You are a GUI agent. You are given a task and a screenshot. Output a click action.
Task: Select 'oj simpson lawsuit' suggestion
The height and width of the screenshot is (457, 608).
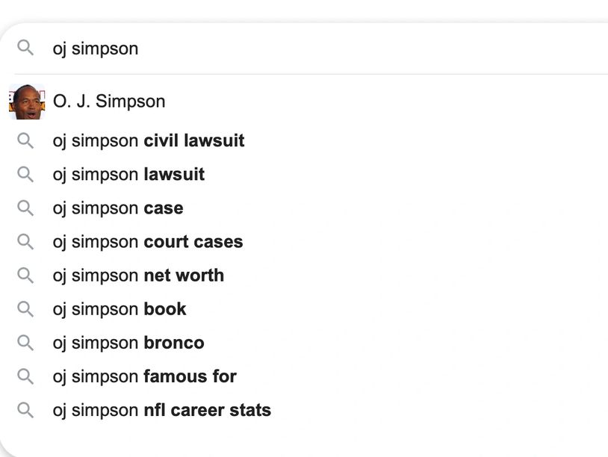coord(128,175)
